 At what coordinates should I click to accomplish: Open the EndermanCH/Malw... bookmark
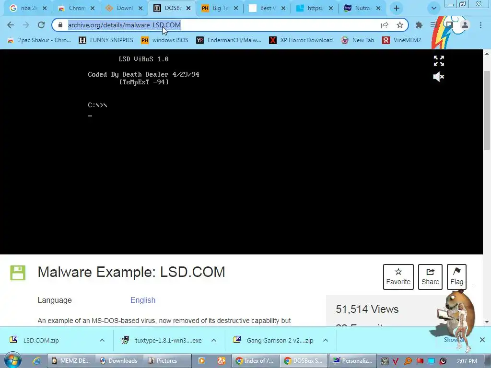tap(229, 40)
